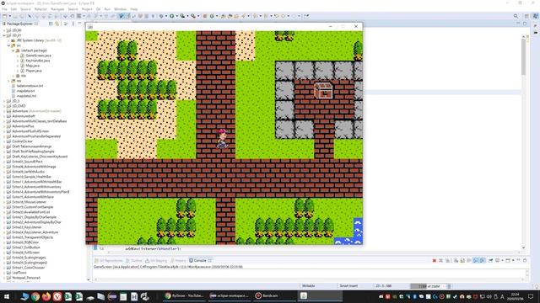Screen dimensions: 540x303
Task: Click the Debug bug icon in toolbar
Action: pyautogui.click(x=161, y=16)
